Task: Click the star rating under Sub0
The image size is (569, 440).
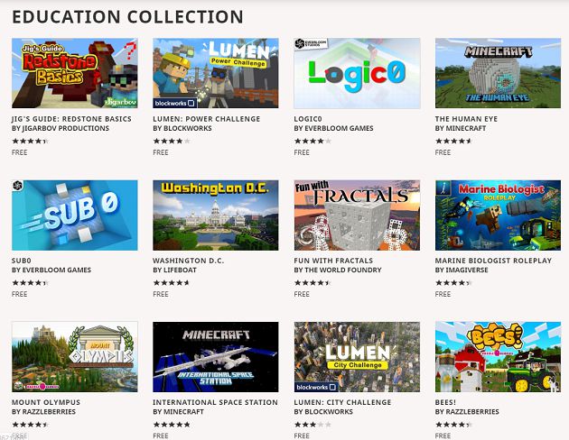Action: click(29, 282)
